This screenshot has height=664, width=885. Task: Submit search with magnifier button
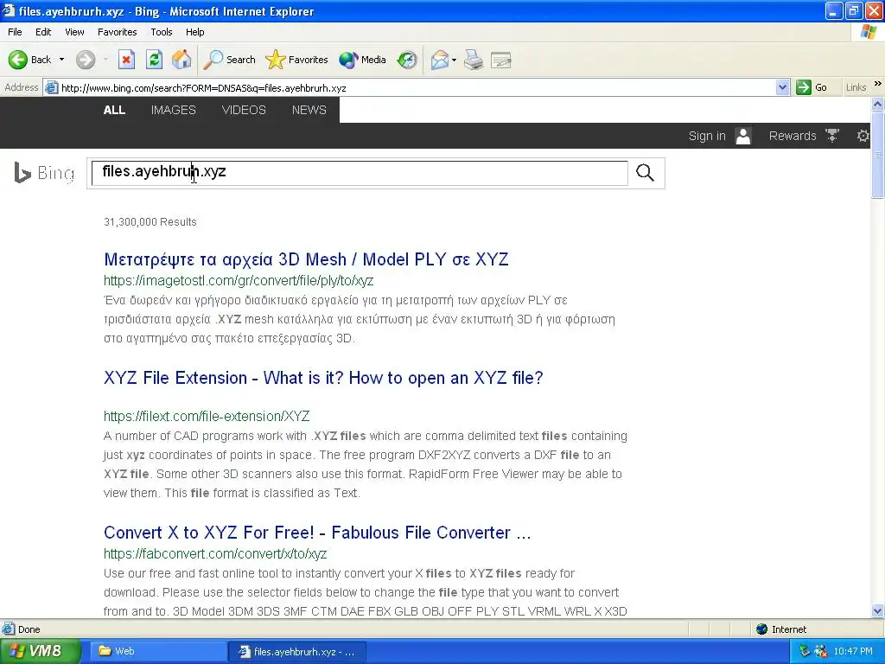pos(645,173)
